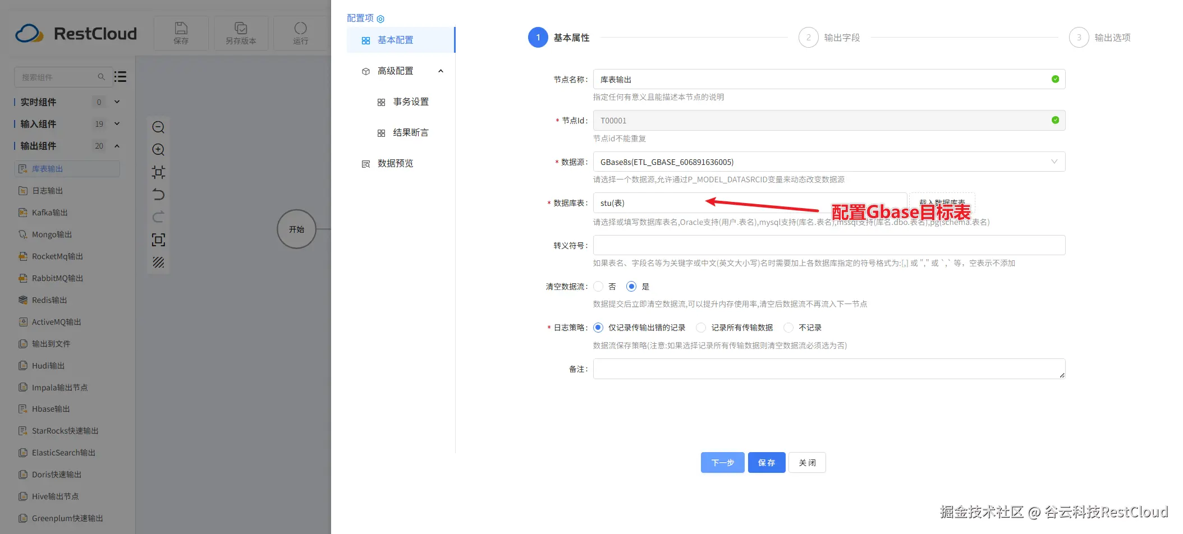
Task: Select 否 for 清空数据流
Action: (x=598, y=286)
